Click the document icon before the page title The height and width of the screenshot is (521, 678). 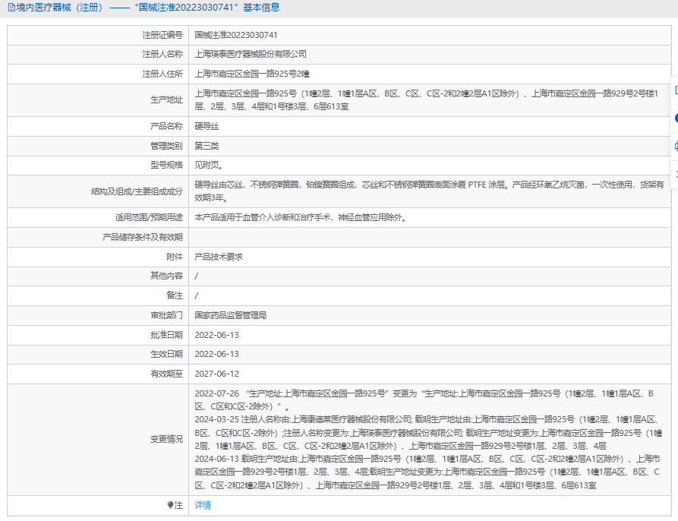[x=11, y=8]
